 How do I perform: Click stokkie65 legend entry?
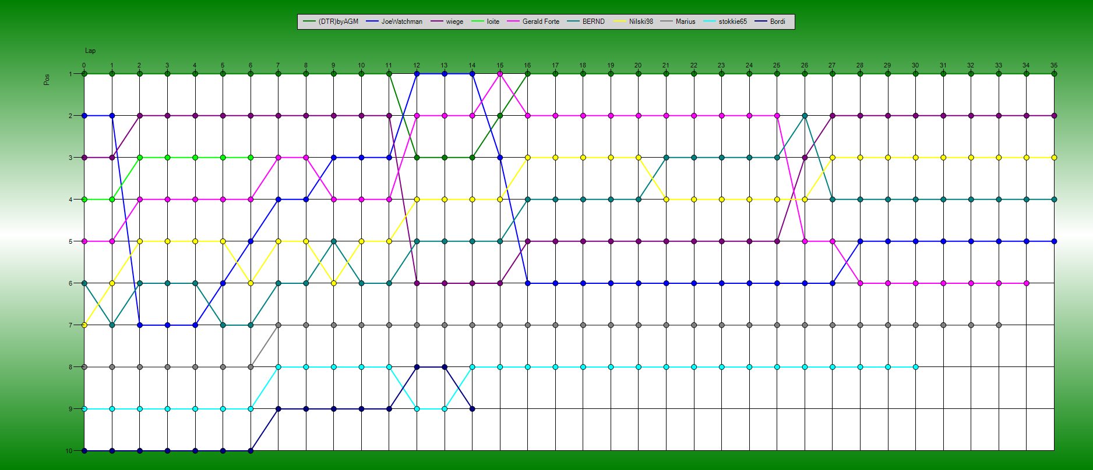click(x=725, y=22)
